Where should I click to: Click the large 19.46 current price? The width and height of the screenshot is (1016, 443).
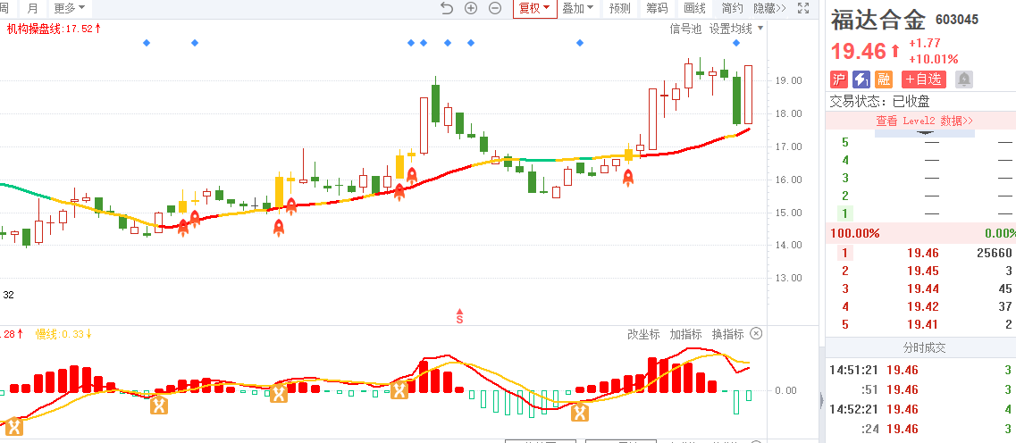[x=859, y=51]
